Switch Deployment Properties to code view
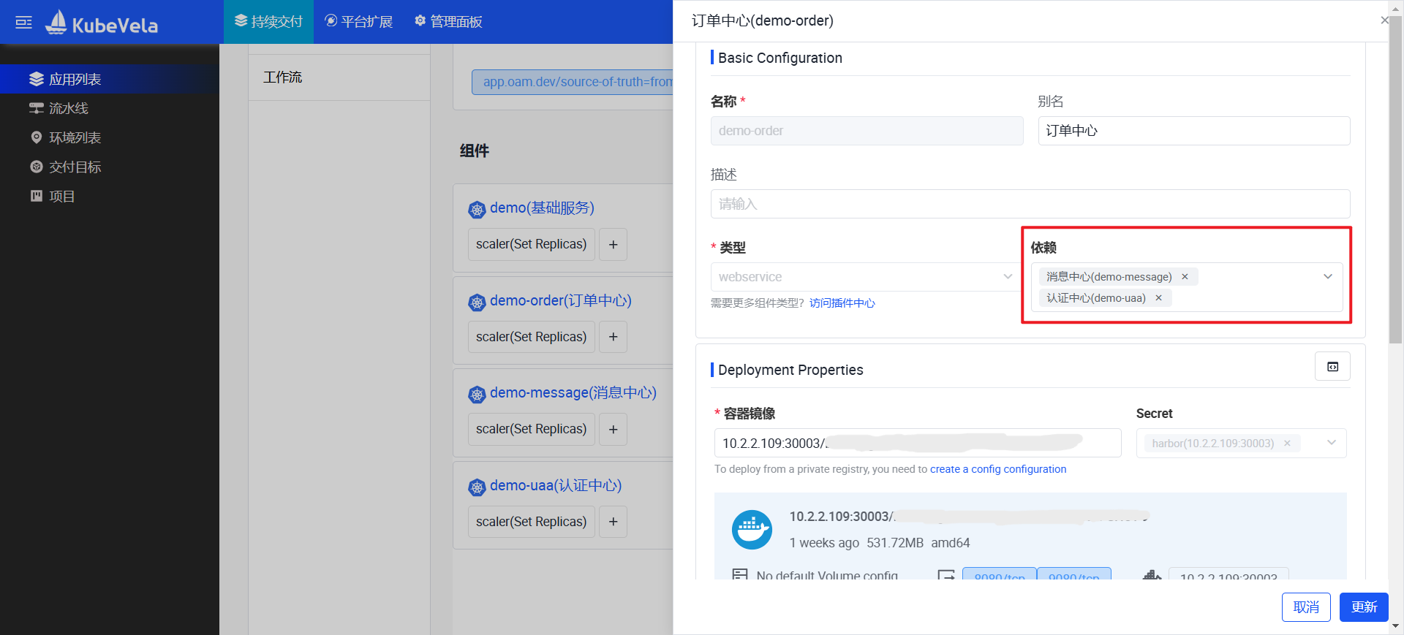This screenshot has width=1404, height=635. click(1332, 367)
